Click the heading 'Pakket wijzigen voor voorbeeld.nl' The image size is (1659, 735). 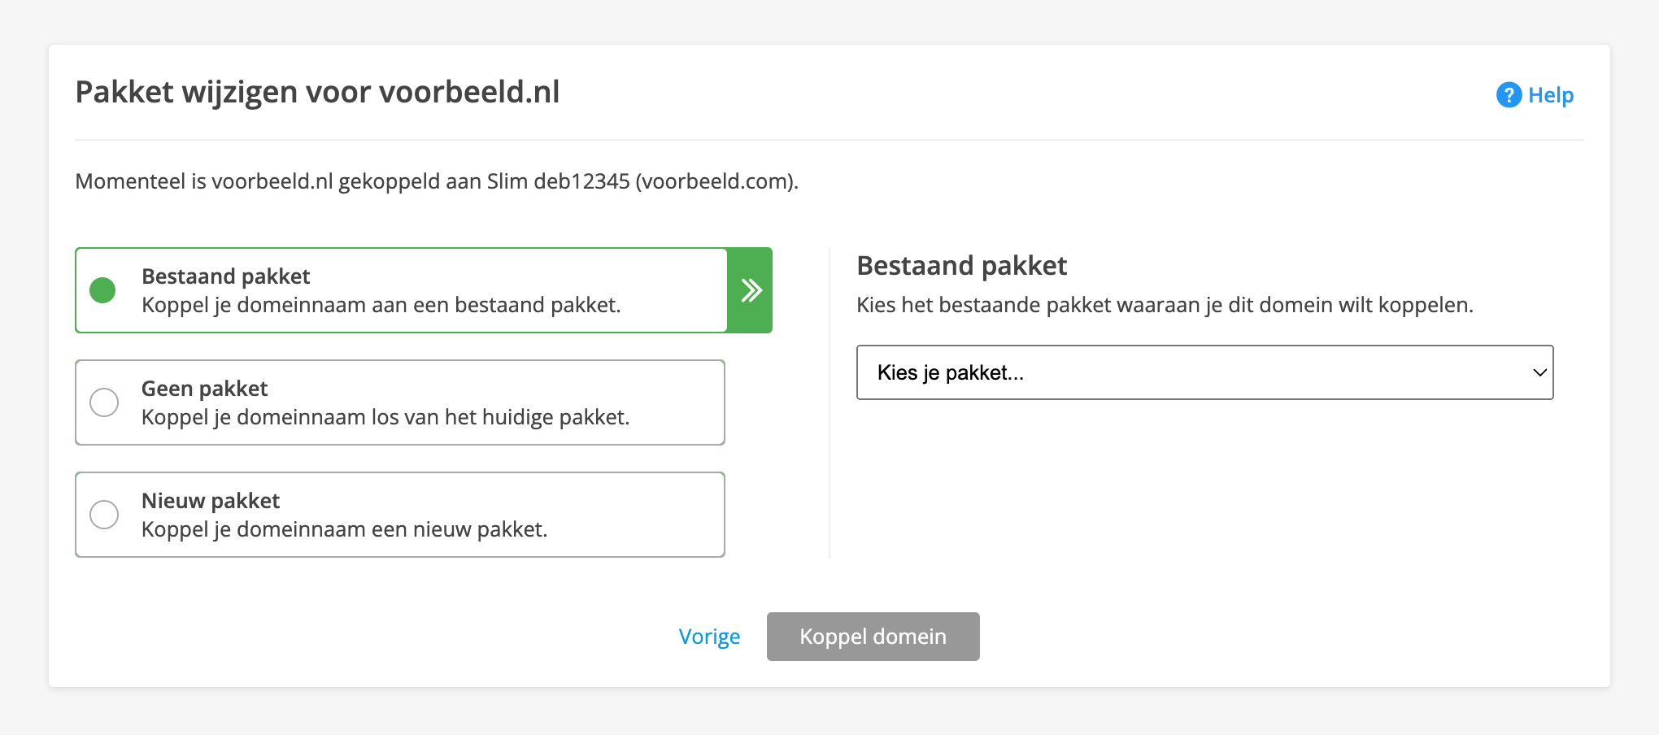[317, 92]
